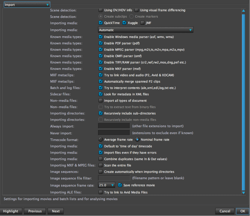Click the Highlight button
Screen dimensions: 250x216
point(11,211)
